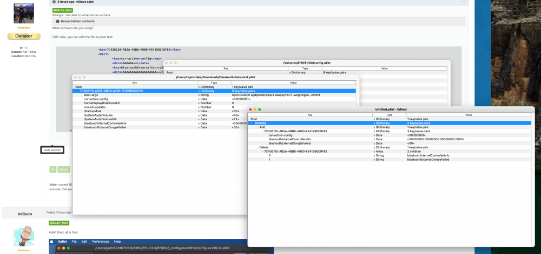Click Value column header in bluetooth data window
This screenshot has width=541, height=254.
click(293, 83)
